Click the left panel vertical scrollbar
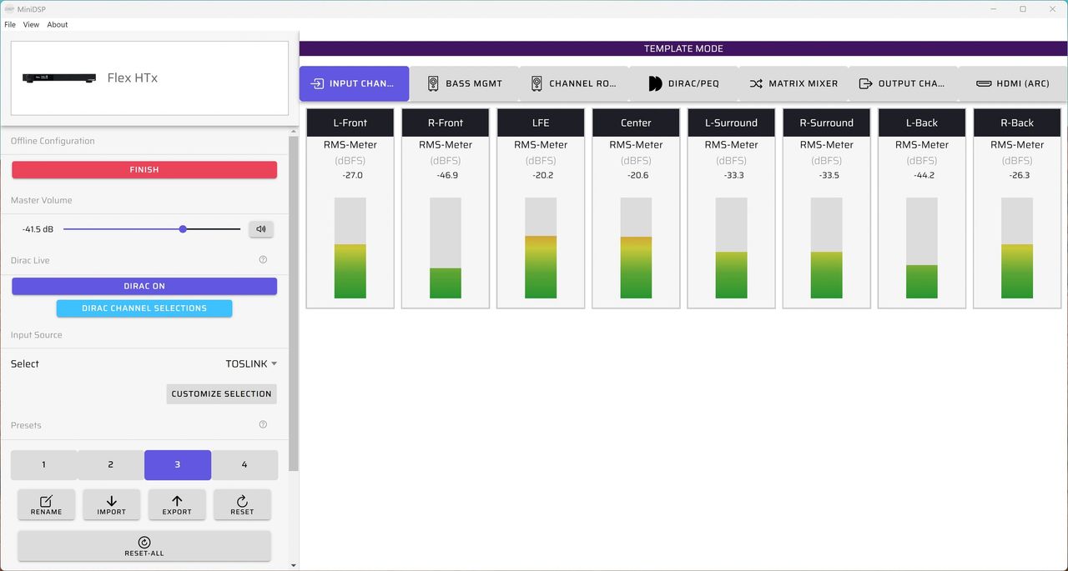 pyautogui.click(x=293, y=304)
